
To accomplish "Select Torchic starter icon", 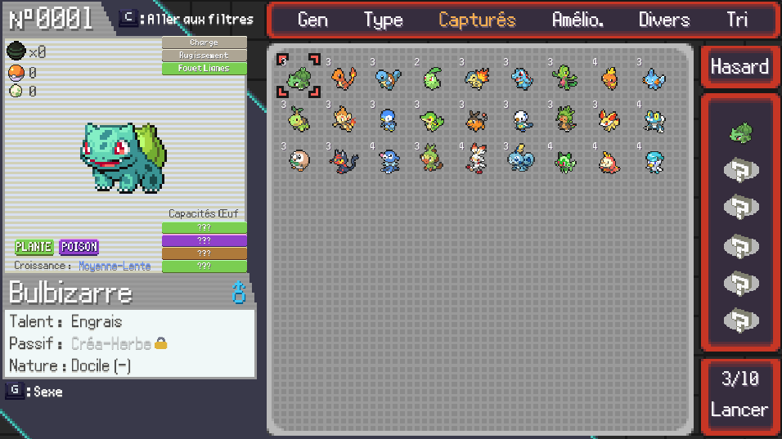I will pyautogui.click(x=609, y=78).
